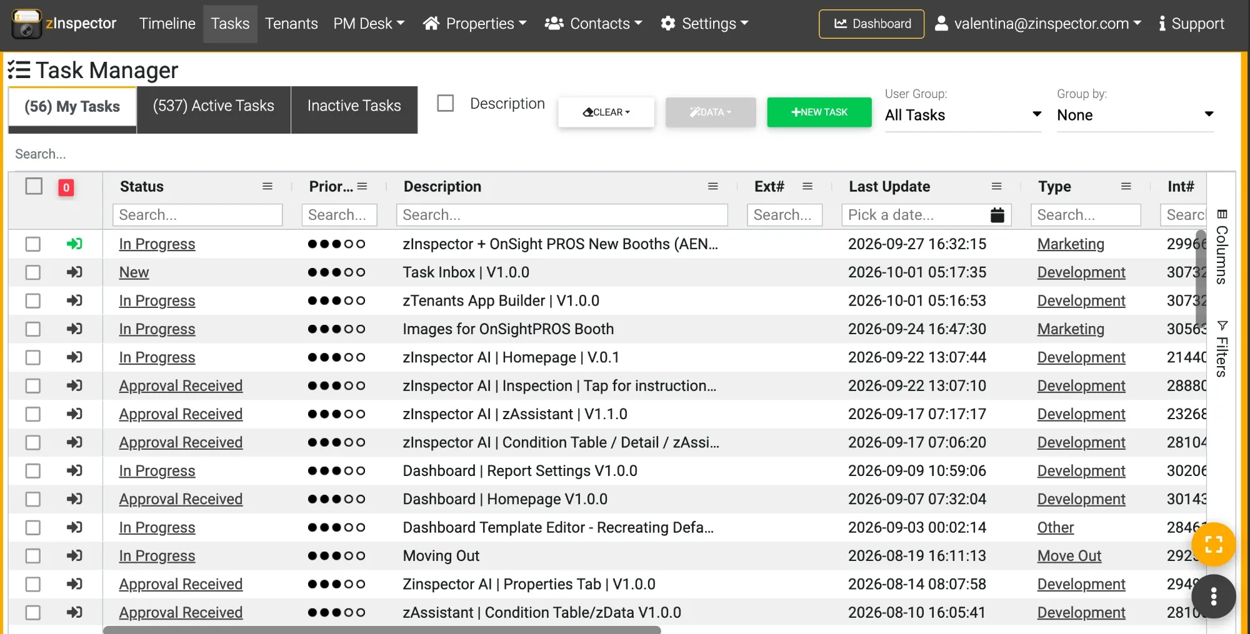Click the Description column search field
The image size is (1250, 634).
pos(562,215)
